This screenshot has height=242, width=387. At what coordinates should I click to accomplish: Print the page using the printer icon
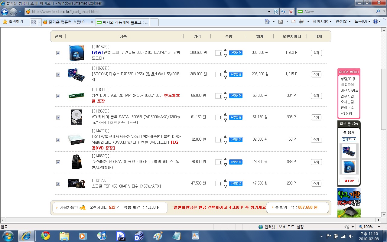pos(301,22)
